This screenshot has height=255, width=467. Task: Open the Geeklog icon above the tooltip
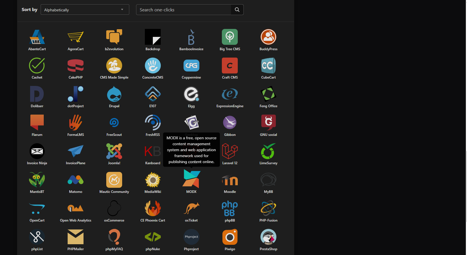(191, 123)
